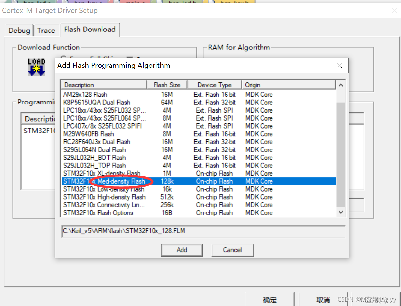
Task: Select S29JL032H_TOP Flash row
Action: (x=199, y=166)
